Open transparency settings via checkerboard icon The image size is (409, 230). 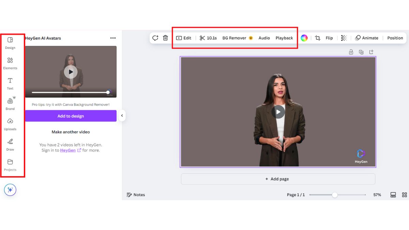pyautogui.click(x=344, y=38)
